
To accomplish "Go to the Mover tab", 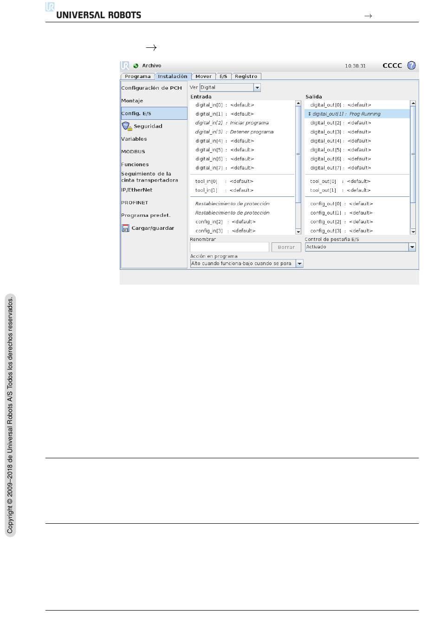I will pos(203,77).
